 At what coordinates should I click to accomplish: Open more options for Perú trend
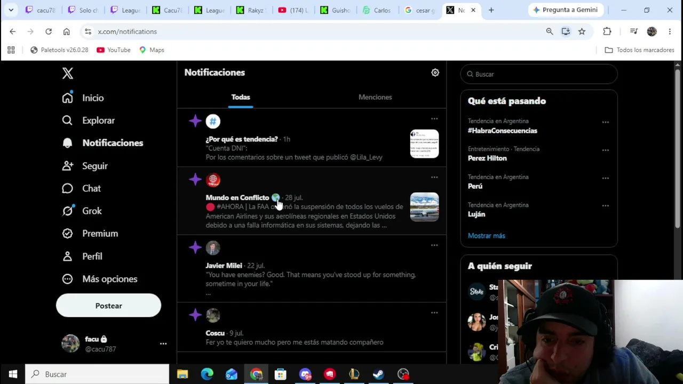[x=605, y=178]
